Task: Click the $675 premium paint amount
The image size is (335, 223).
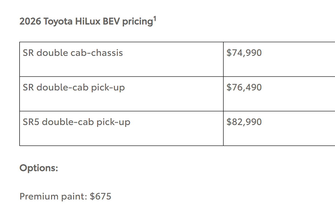Action: coord(100,197)
